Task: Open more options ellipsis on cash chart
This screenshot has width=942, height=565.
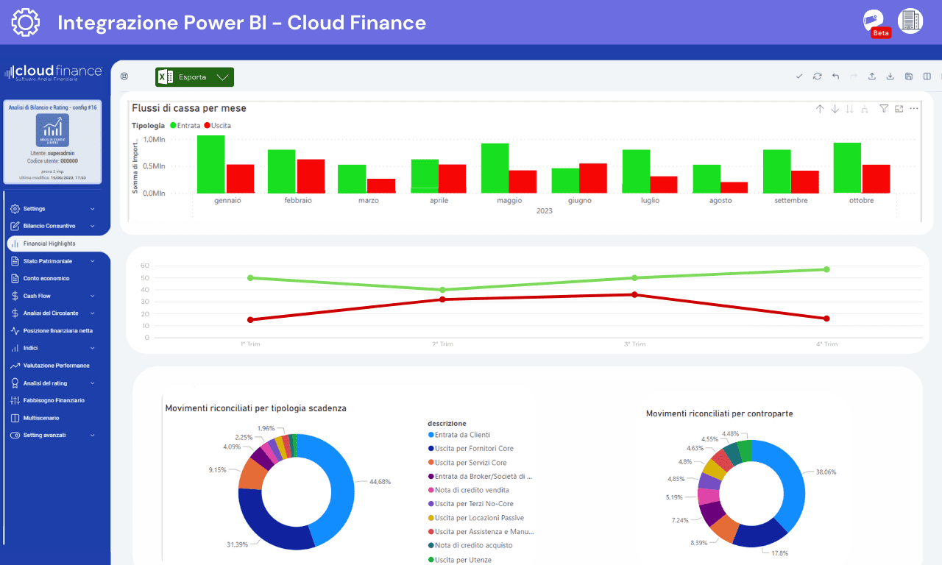Action: point(914,109)
